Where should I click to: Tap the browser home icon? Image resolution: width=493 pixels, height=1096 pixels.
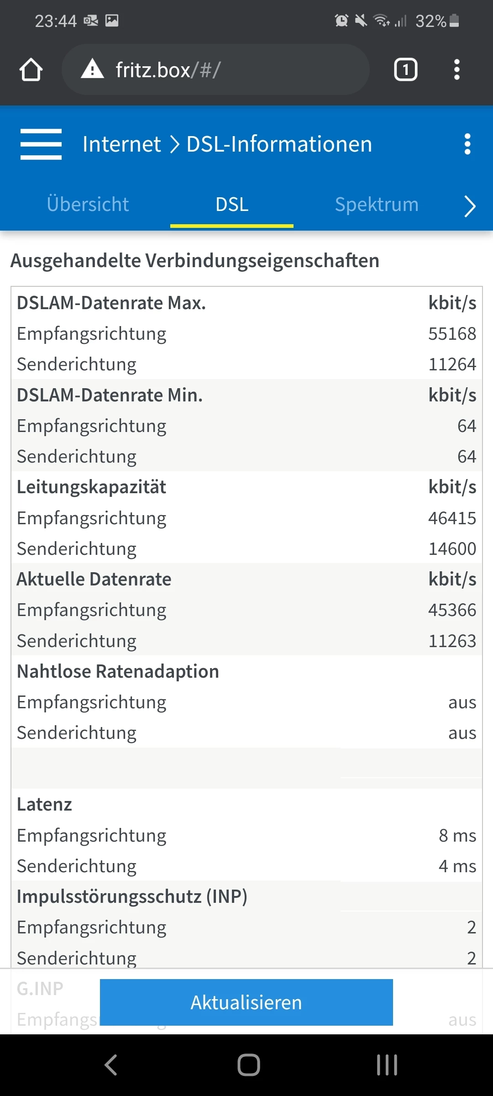[x=31, y=70]
